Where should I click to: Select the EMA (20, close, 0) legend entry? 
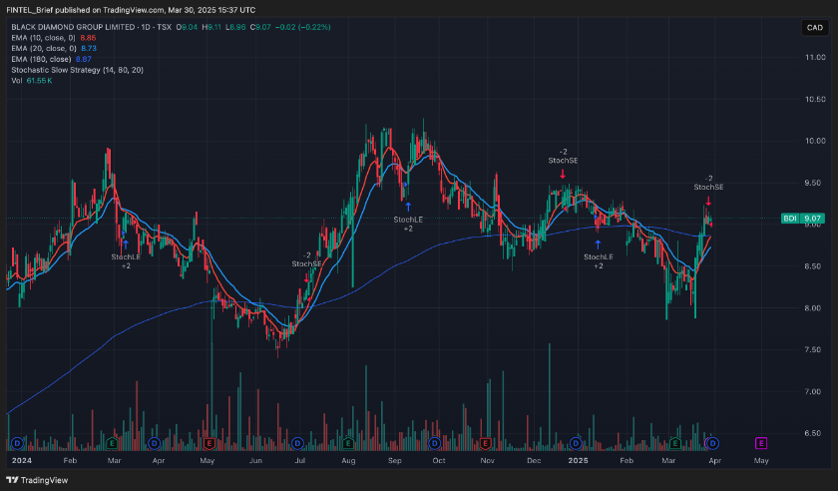pyautogui.click(x=54, y=49)
